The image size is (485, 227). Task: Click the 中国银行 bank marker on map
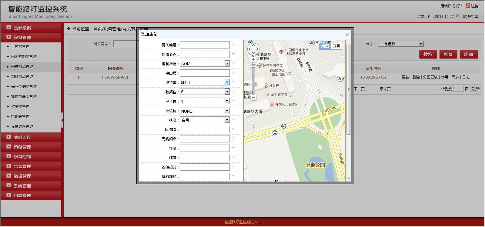[x=281, y=52]
